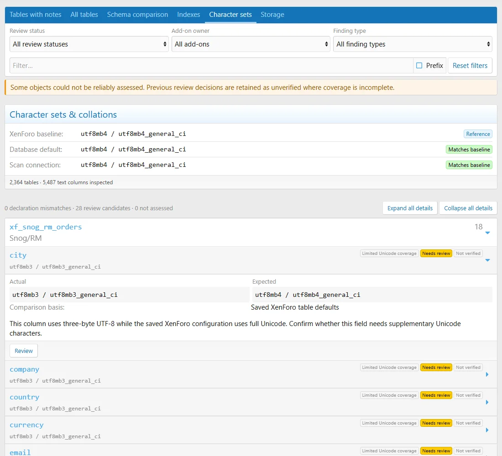Image resolution: width=502 pixels, height=456 pixels.
Task: Click the email column name
Action: pos(20,452)
